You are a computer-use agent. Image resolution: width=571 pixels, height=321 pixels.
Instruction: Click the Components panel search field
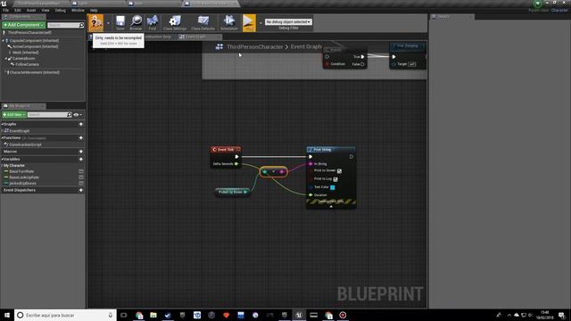click(x=65, y=25)
